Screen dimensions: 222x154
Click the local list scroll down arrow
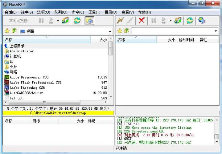pos(111,97)
